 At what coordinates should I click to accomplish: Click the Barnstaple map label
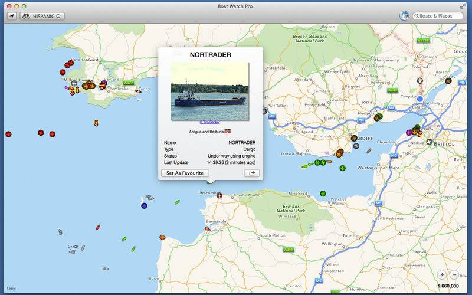216,221
